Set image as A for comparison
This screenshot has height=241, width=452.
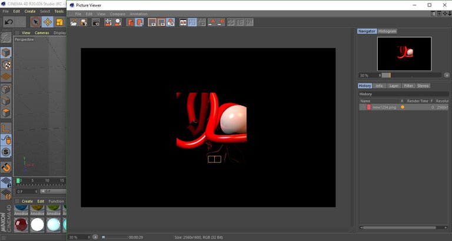click(x=212, y=22)
